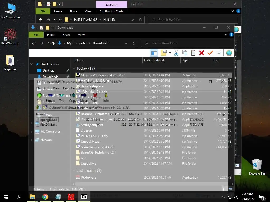Toggle the navigation pane icon in Downloads toolbar
The width and height of the screenshot is (270, 202).
click(154, 53)
